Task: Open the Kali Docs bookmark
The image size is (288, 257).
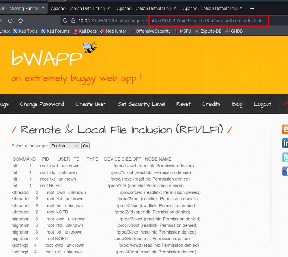Action: 85,31
